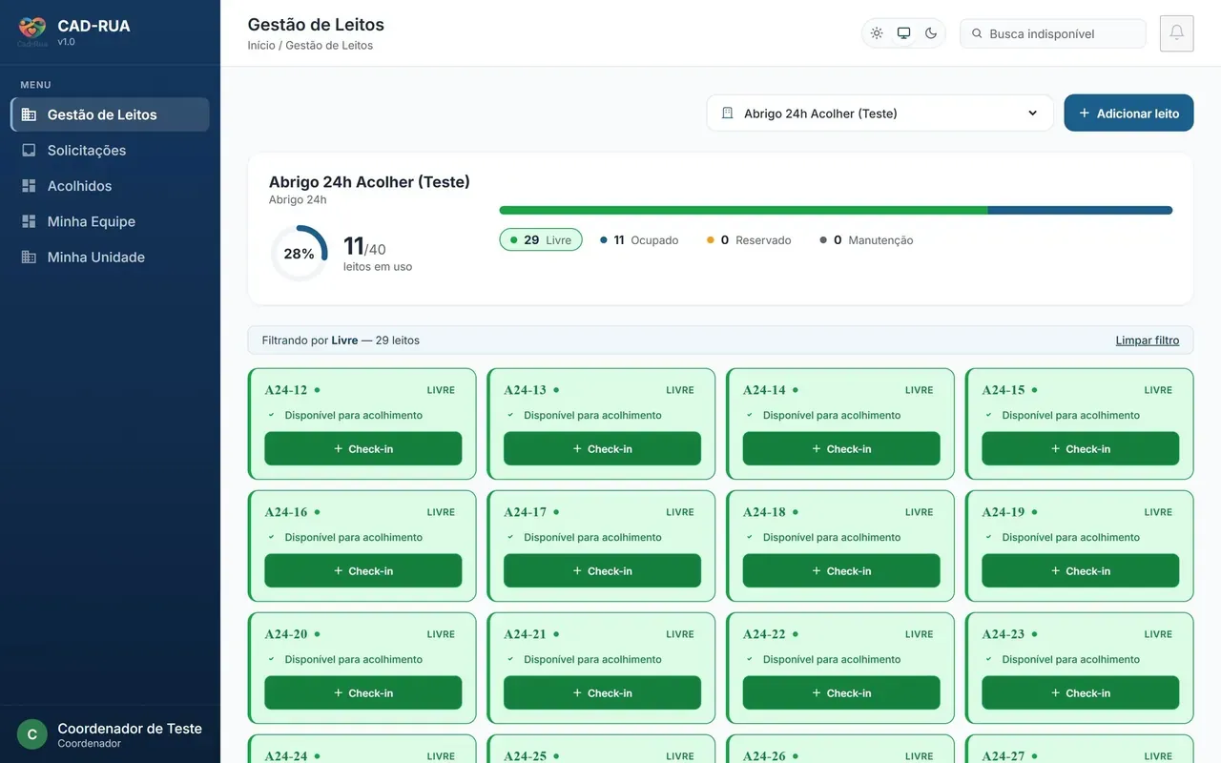Click the Minha Equipe grid icon

[x=29, y=221]
